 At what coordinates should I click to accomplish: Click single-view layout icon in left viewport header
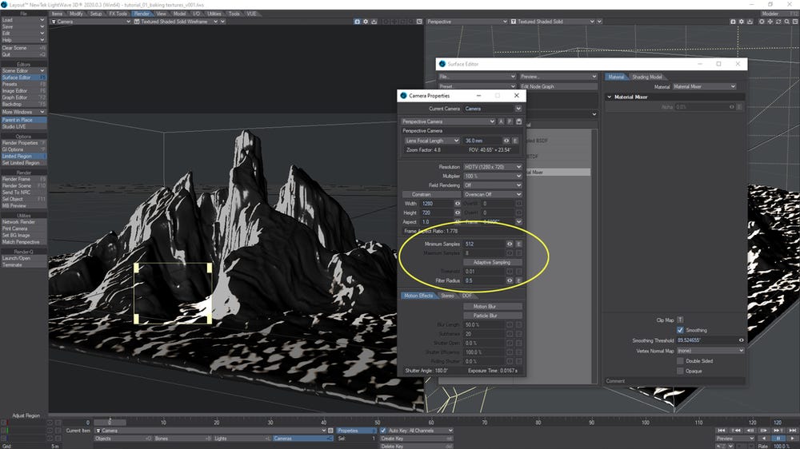(419, 22)
